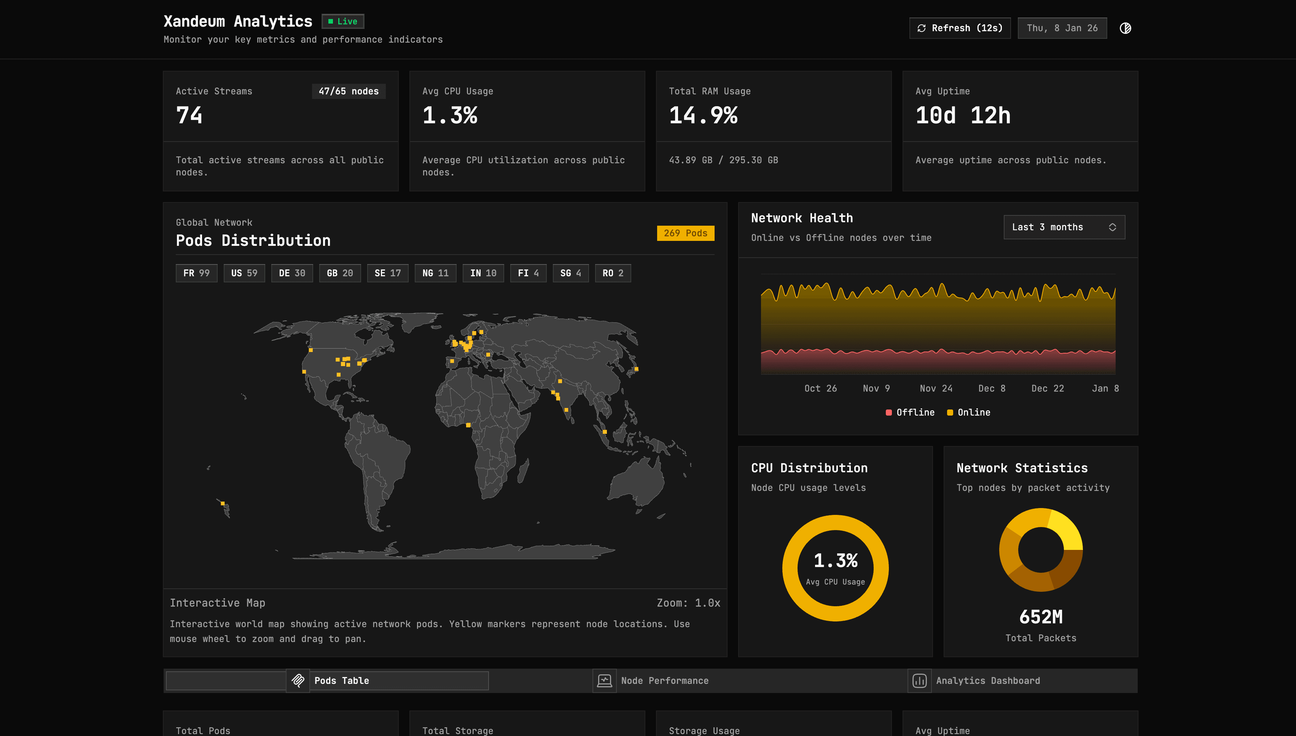The height and width of the screenshot is (736, 1296).
Task: Select the US 59 country chip
Action: 244,273
